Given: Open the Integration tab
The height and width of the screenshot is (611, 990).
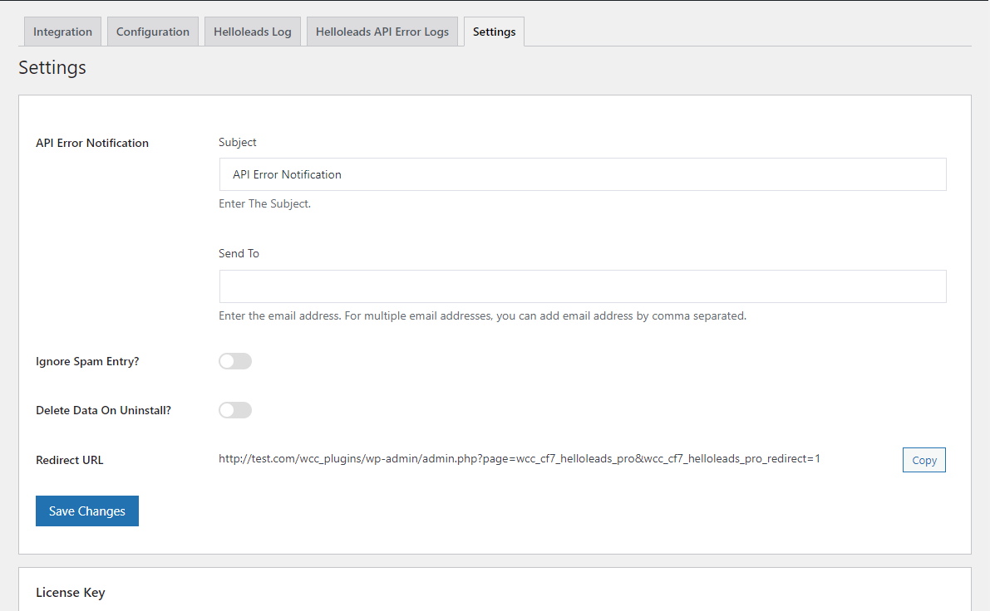Looking at the screenshot, I should click(62, 32).
